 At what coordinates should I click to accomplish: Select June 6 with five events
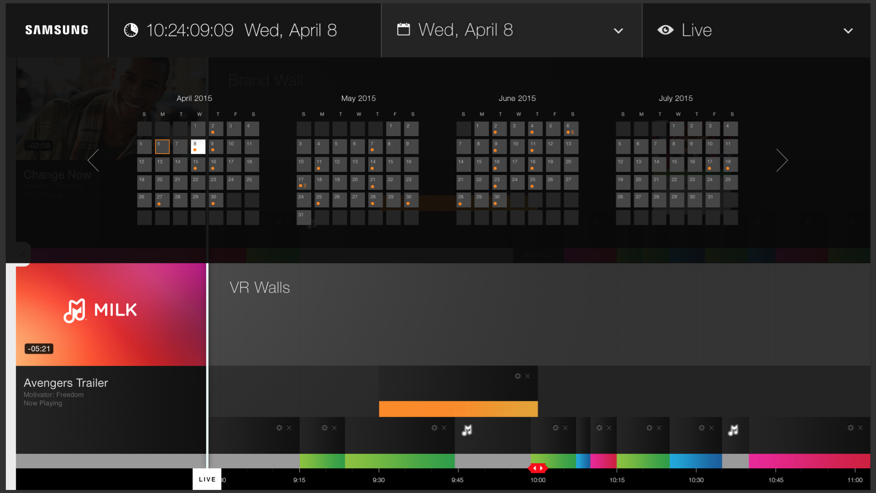pos(571,129)
